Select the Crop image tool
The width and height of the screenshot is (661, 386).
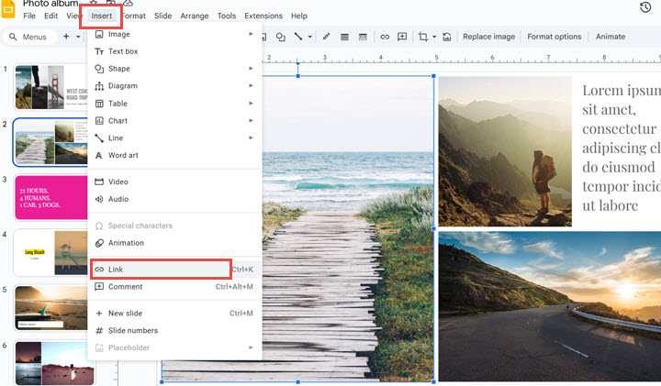(x=423, y=37)
